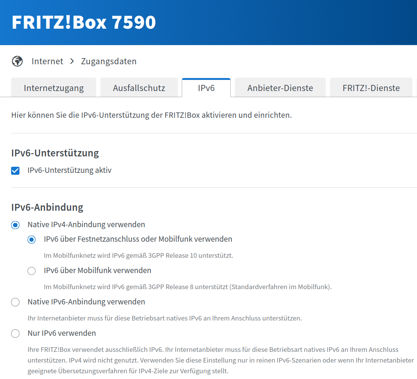Viewport: 417px width, 379px height.
Task: Click the globe Internet icon in breadcrumb
Action: (17, 61)
